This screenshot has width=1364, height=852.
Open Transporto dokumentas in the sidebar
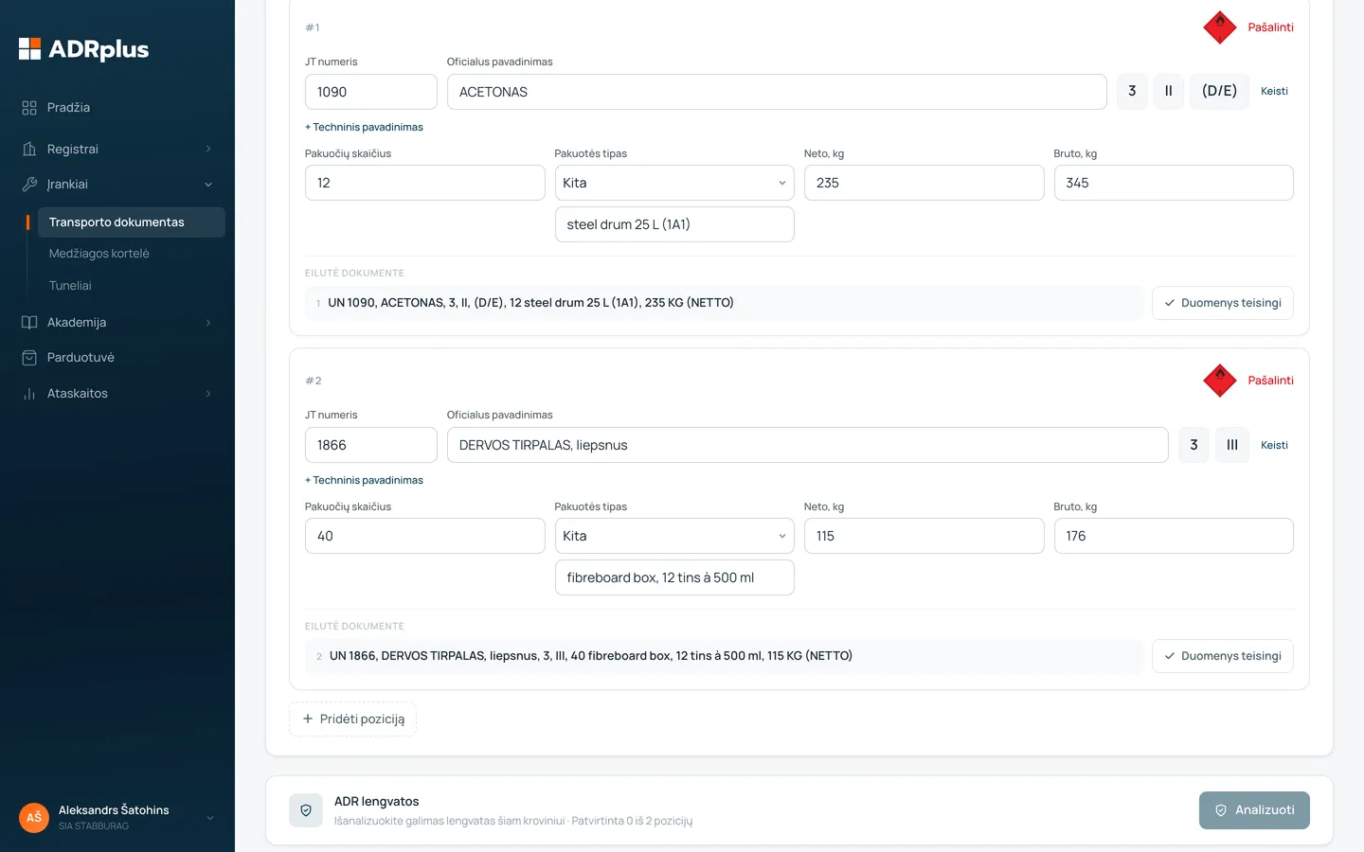tap(132, 222)
